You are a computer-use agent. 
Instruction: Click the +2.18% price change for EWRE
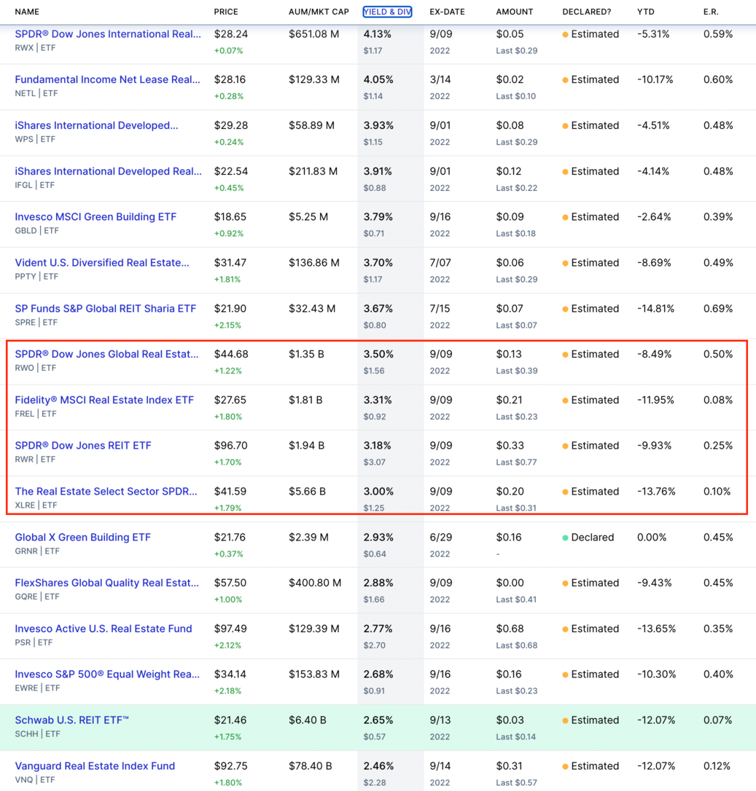coord(227,690)
